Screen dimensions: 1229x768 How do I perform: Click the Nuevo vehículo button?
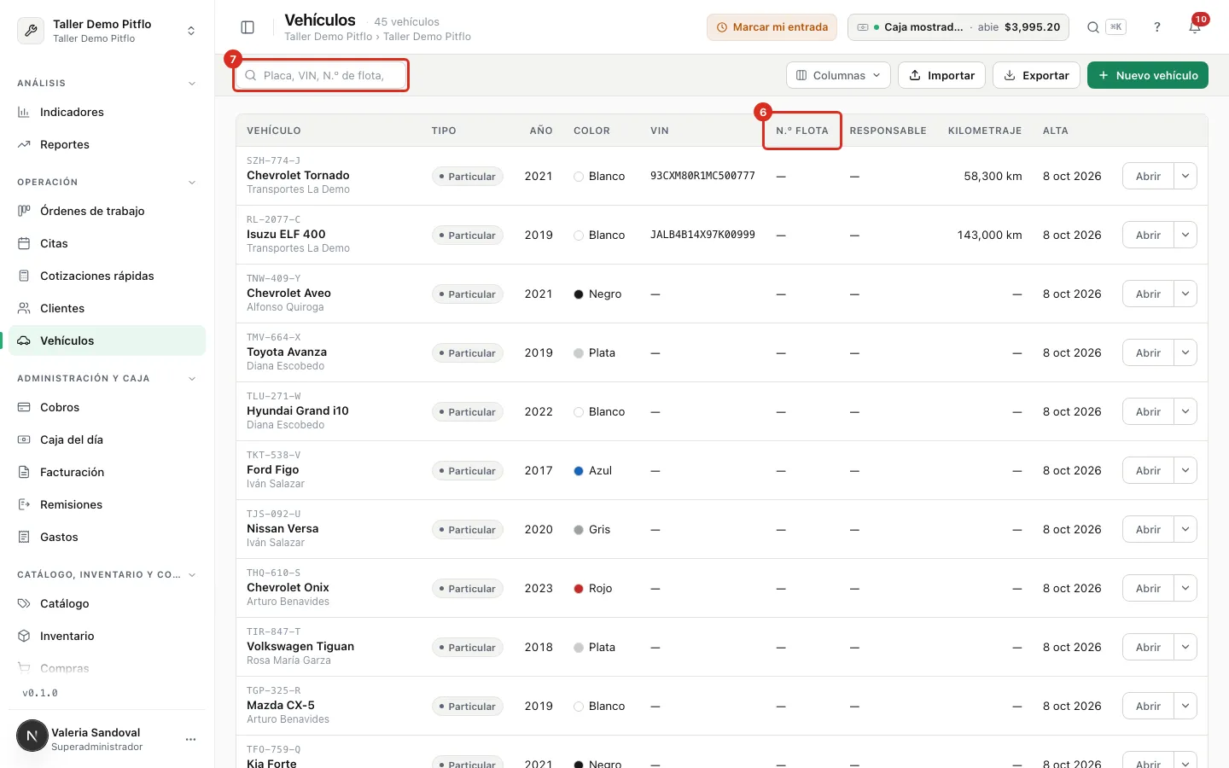coord(1148,75)
